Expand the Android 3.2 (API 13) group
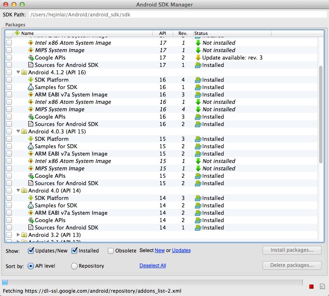The width and height of the screenshot is (329, 296). [18, 235]
